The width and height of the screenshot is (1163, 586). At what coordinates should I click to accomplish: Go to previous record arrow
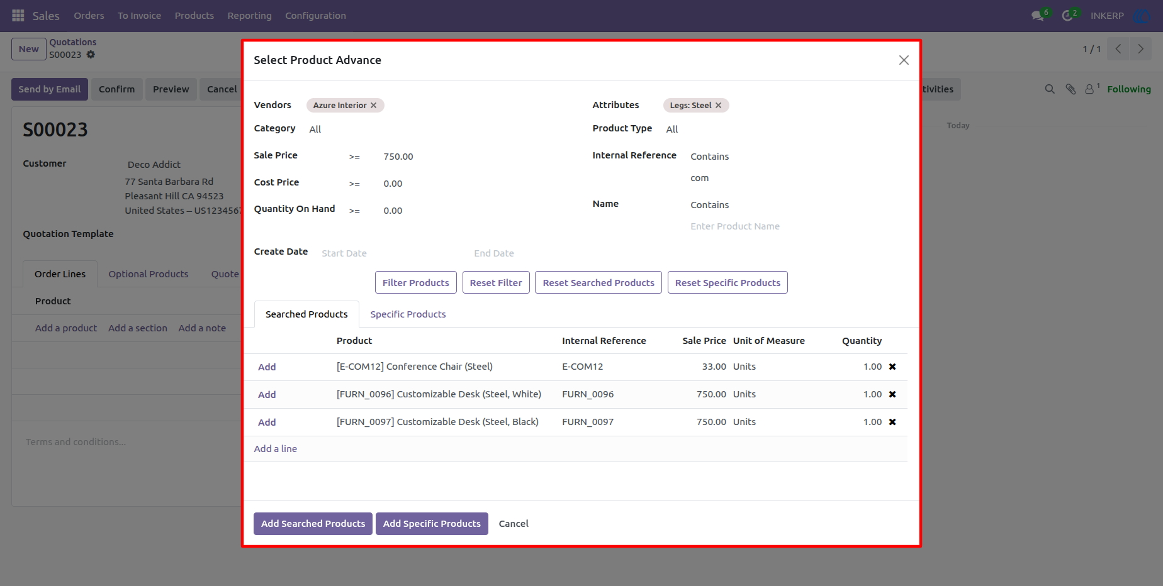(1118, 48)
